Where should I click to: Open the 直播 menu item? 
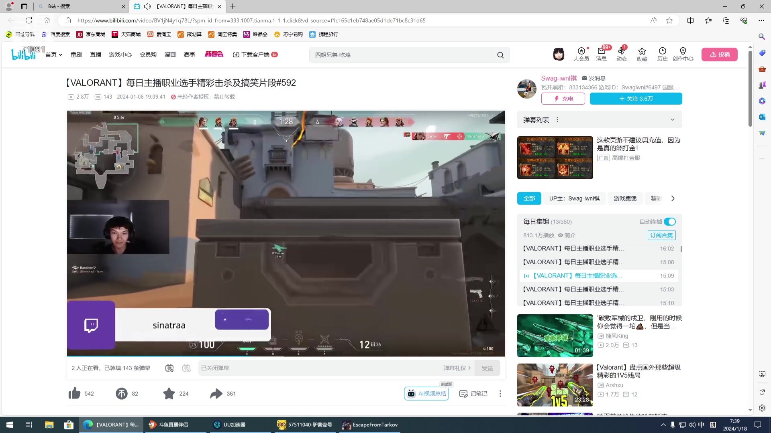click(x=96, y=55)
